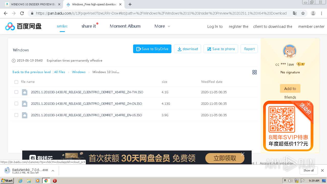The height and width of the screenshot is (184, 327).
Task: Click the ZH-CN ISO file icon
Action: tap(25, 103)
